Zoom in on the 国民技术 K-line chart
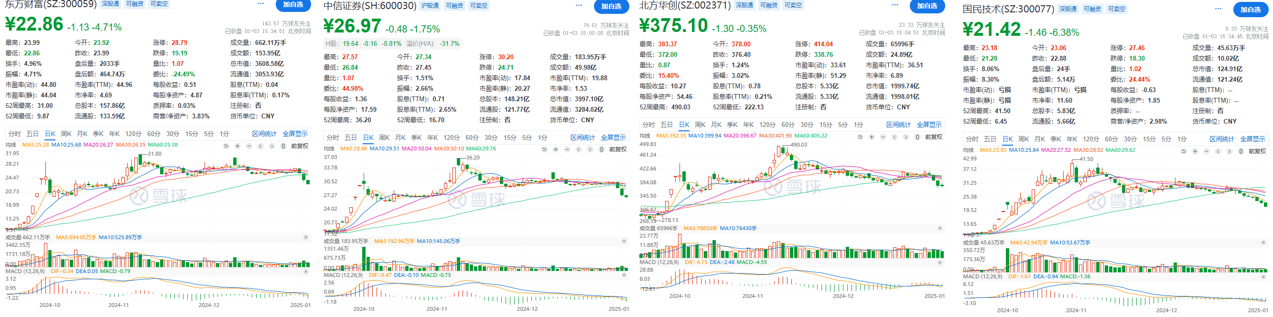 pos(1195,151)
